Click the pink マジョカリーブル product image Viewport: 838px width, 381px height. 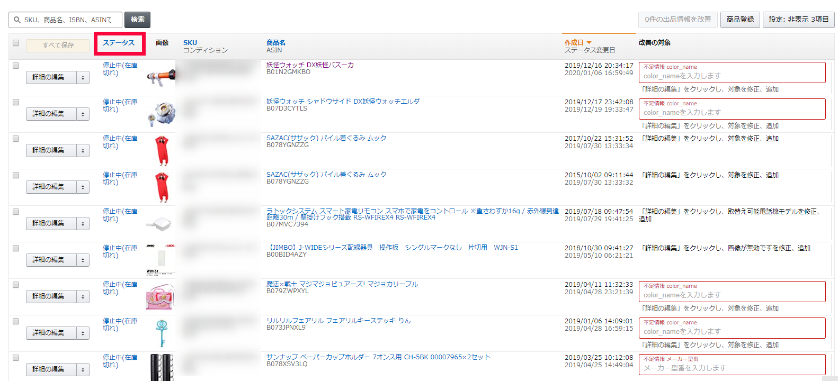[161, 296]
